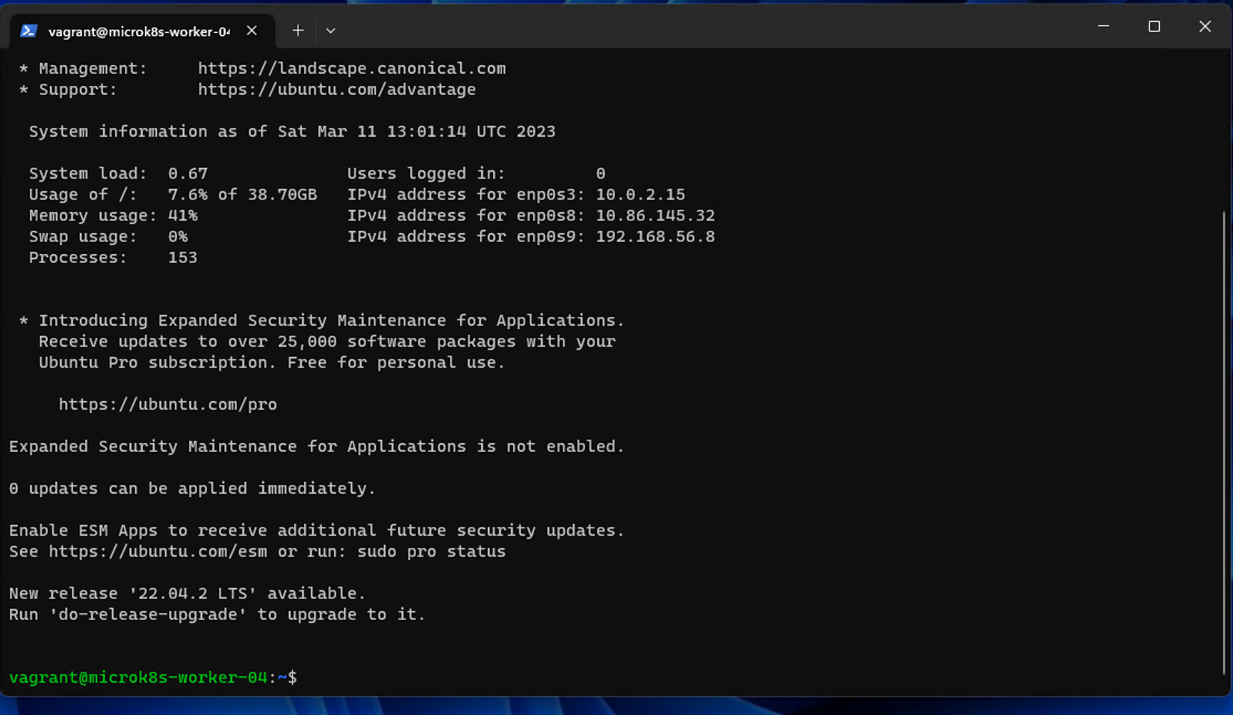The image size is (1233, 715).
Task: Close the vagrant@microk8s-worker-04 tab
Action: tap(251, 31)
